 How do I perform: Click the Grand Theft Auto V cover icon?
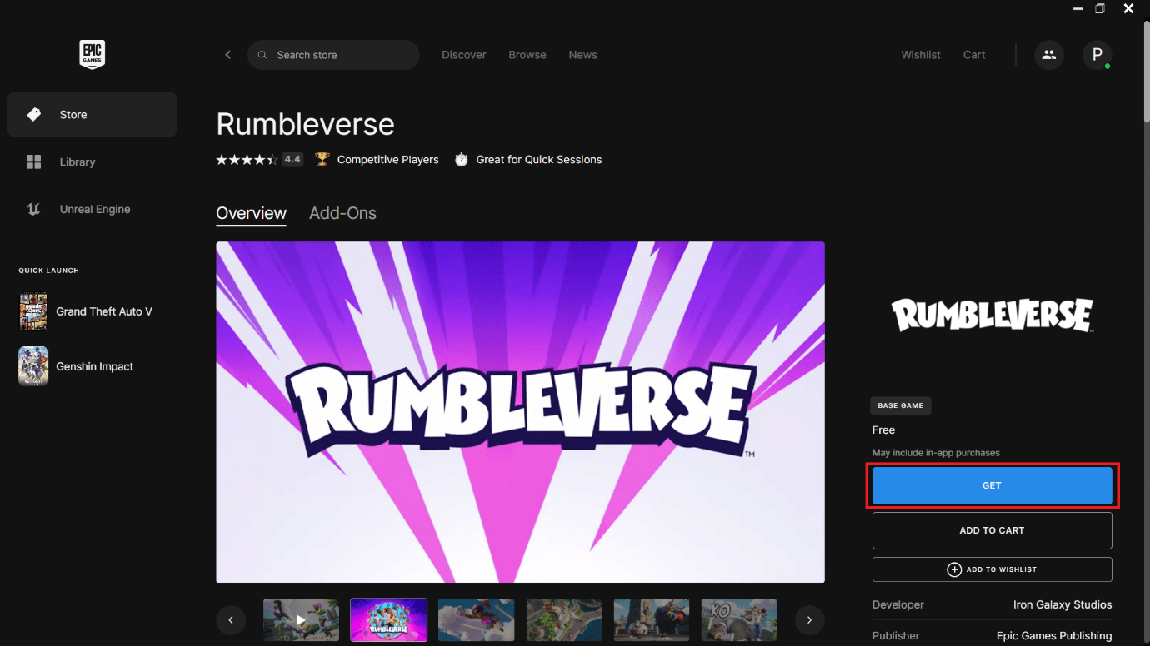pos(33,311)
